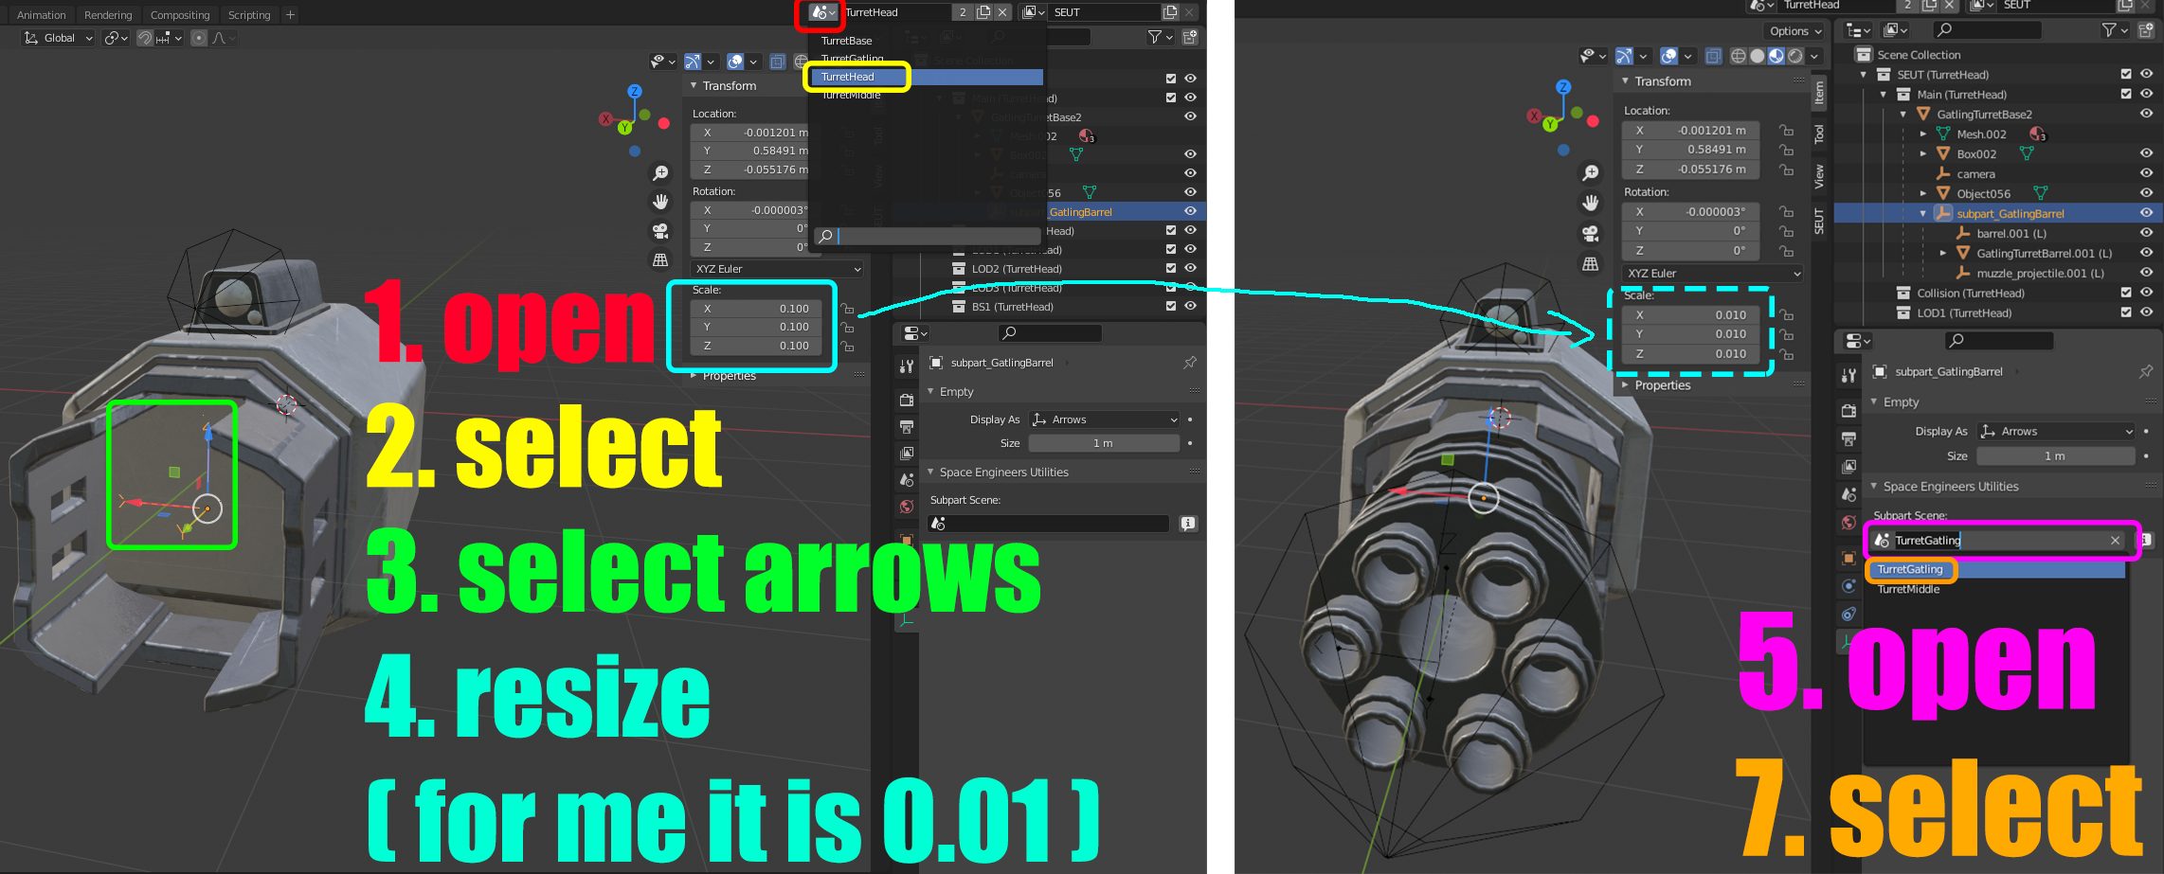Lock Location X in the right Transform panel
Screen dimensions: 2164x874
1786,131
